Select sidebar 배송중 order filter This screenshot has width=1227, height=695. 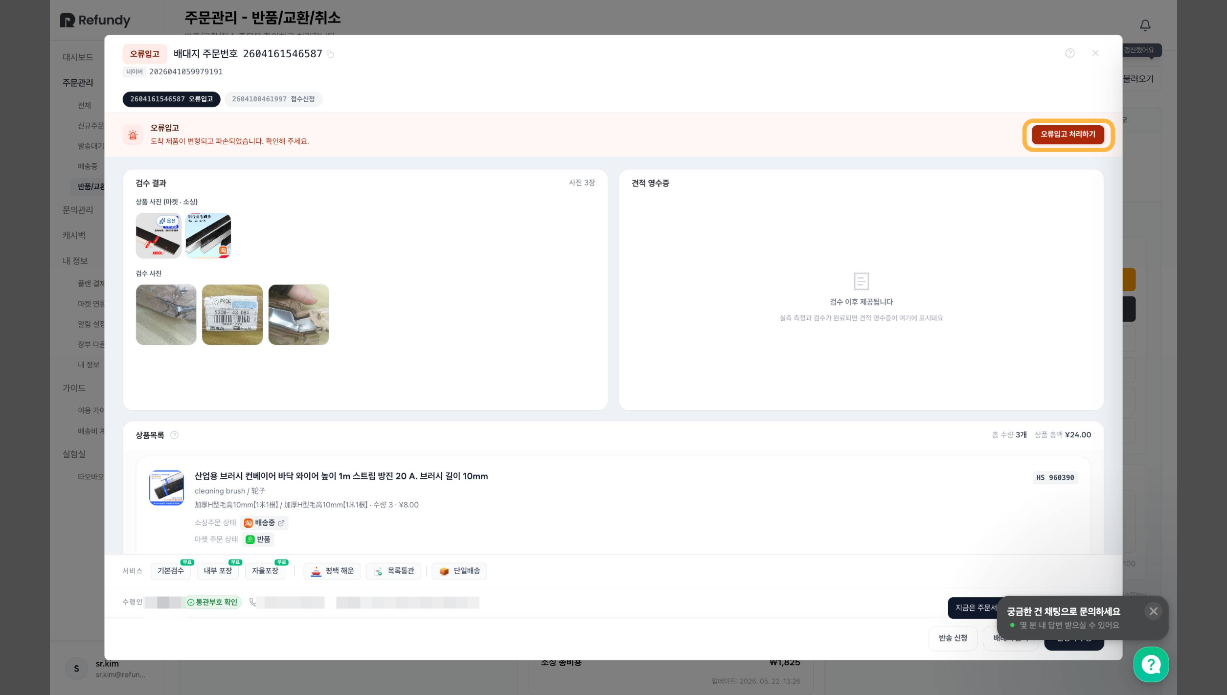pyautogui.click(x=88, y=166)
